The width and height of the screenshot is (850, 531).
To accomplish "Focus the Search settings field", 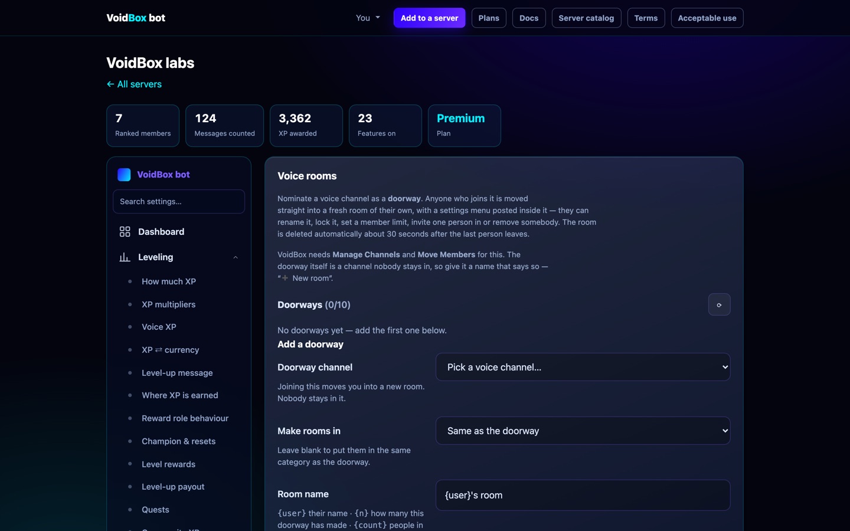I will click(179, 202).
